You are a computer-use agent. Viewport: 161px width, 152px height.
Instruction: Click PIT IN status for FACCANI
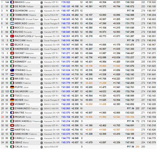131,40
